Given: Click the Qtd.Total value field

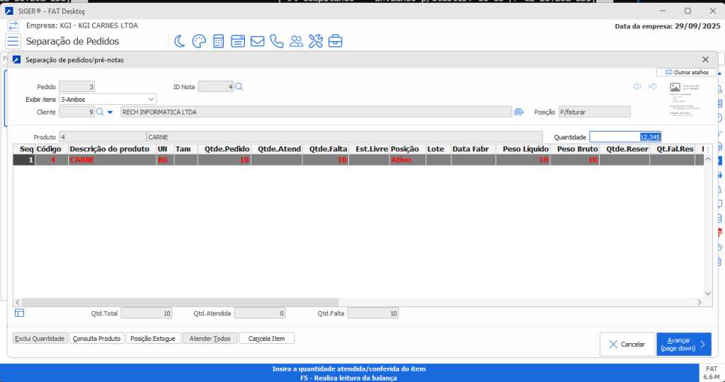Looking at the screenshot, I should point(146,313).
